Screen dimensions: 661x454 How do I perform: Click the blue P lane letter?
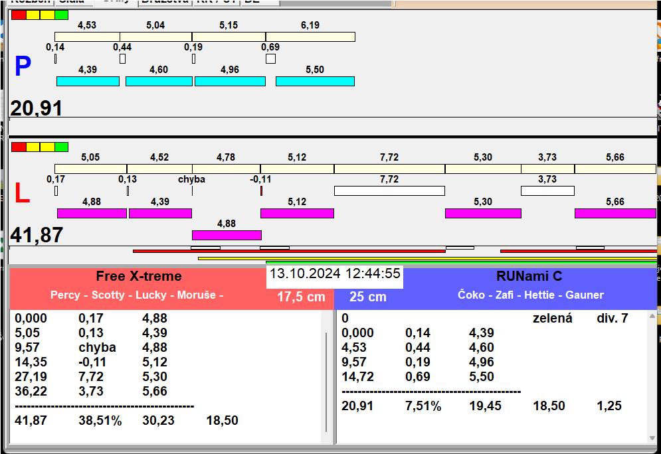pos(23,67)
